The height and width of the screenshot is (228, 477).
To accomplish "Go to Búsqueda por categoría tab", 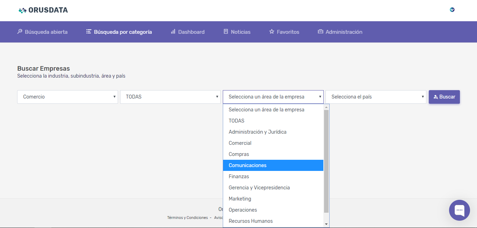I will point(119,32).
